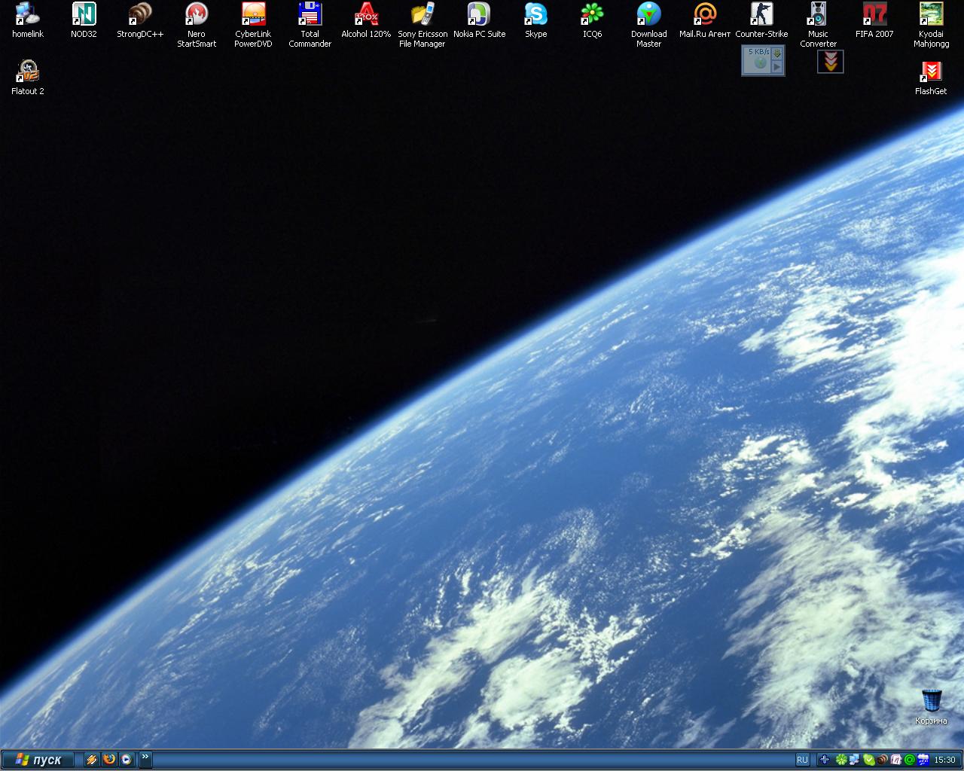Click the Counter-Strike shortcut
Viewport: 964px width, 771px height.
pos(761,20)
